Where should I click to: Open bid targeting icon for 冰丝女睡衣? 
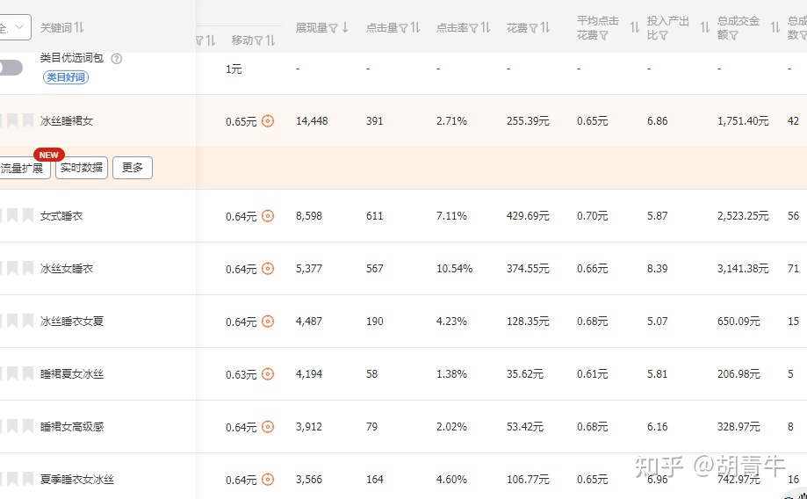[x=268, y=268]
